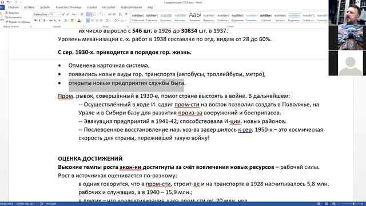Image resolution: width=366 pixels, height=206 pixels.
Task: Toggle subscript formatting
Action: click(x=55, y=21)
